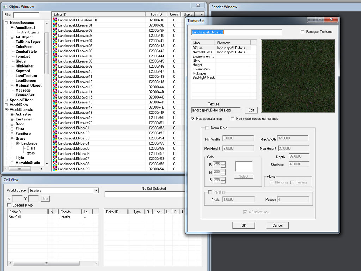Click the icon beside LandscapeLELeaves12

pos(55,82)
